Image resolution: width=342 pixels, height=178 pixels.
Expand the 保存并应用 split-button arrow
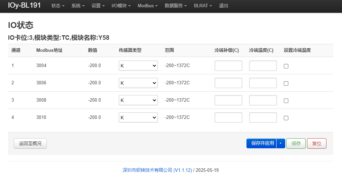tap(281, 143)
